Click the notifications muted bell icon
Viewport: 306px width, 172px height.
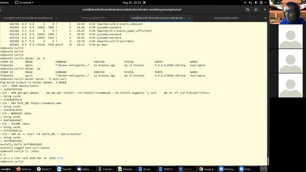click(x=144, y=2)
